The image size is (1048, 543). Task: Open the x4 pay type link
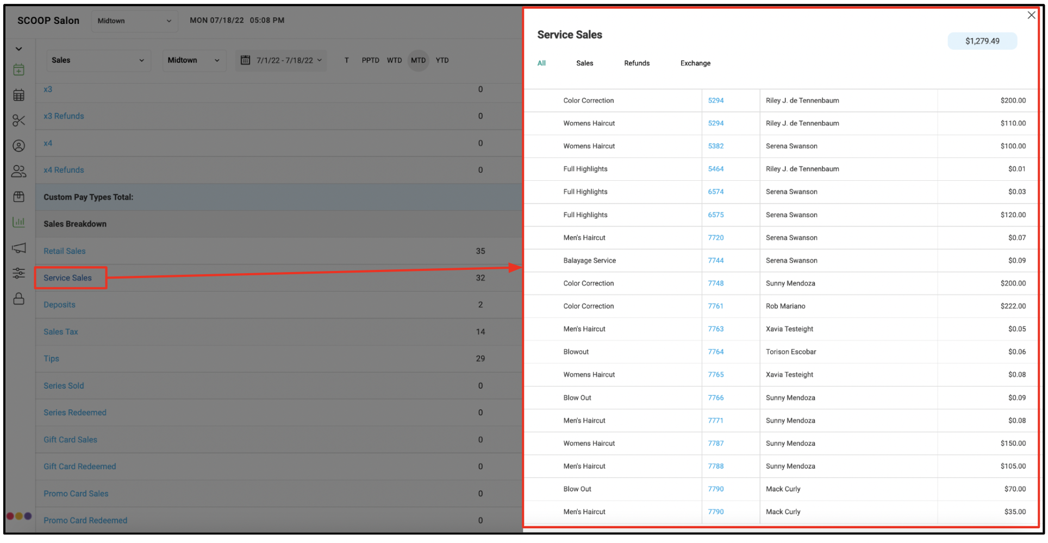48,143
